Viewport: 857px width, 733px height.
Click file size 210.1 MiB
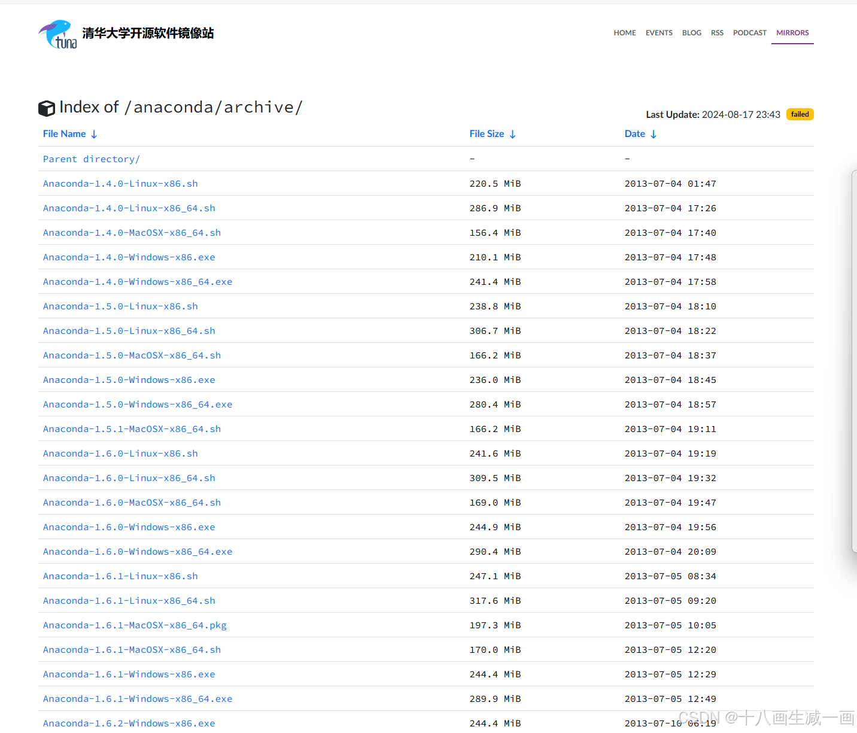[x=496, y=257]
